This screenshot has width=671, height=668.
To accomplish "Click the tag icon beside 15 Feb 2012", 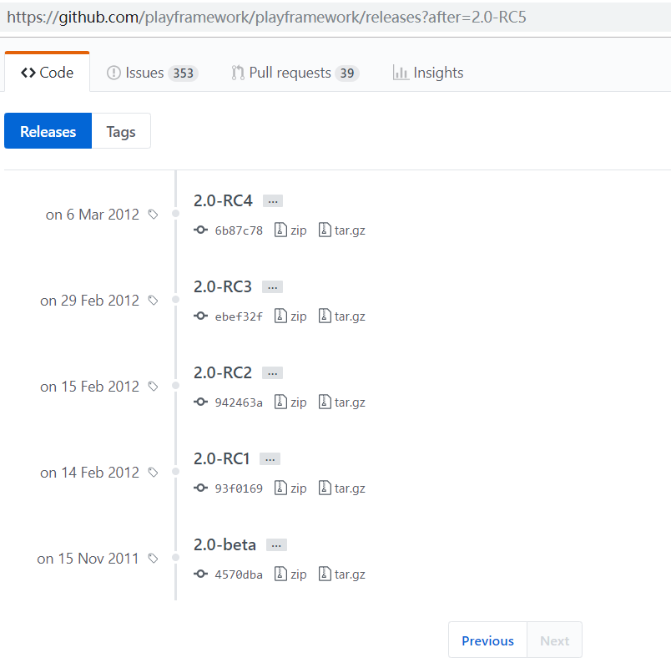I will click(x=154, y=387).
